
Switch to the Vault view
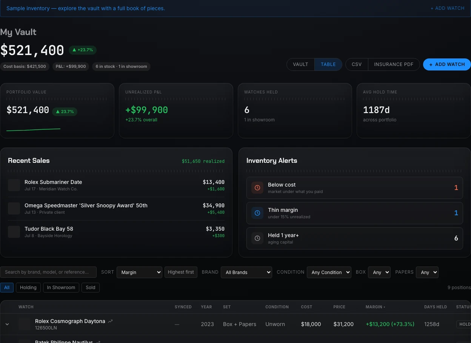click(300, 64)
